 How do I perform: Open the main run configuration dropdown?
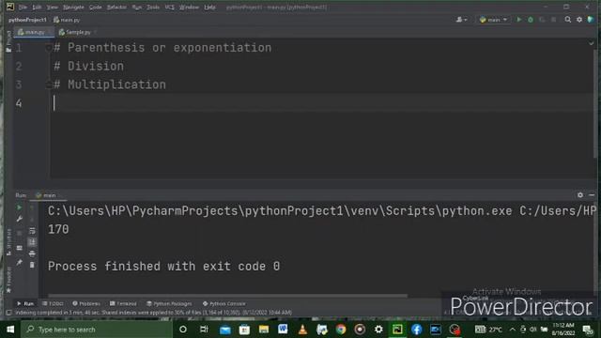point(493,19)
